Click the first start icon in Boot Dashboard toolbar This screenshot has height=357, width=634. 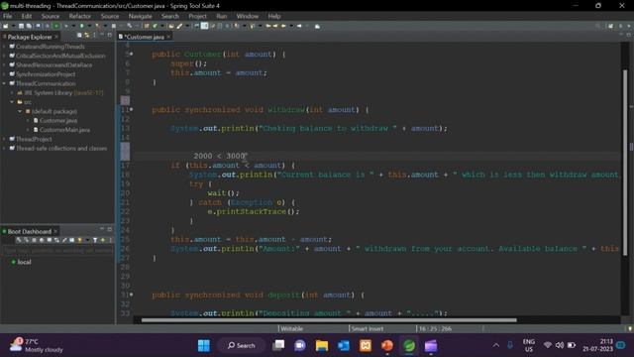click(19, 240)
